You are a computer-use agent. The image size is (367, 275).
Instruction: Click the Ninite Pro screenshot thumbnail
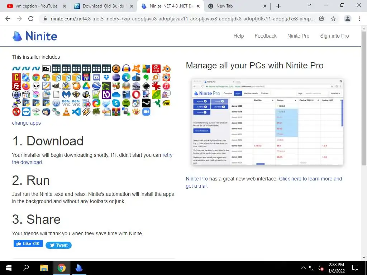click(267, 122)
